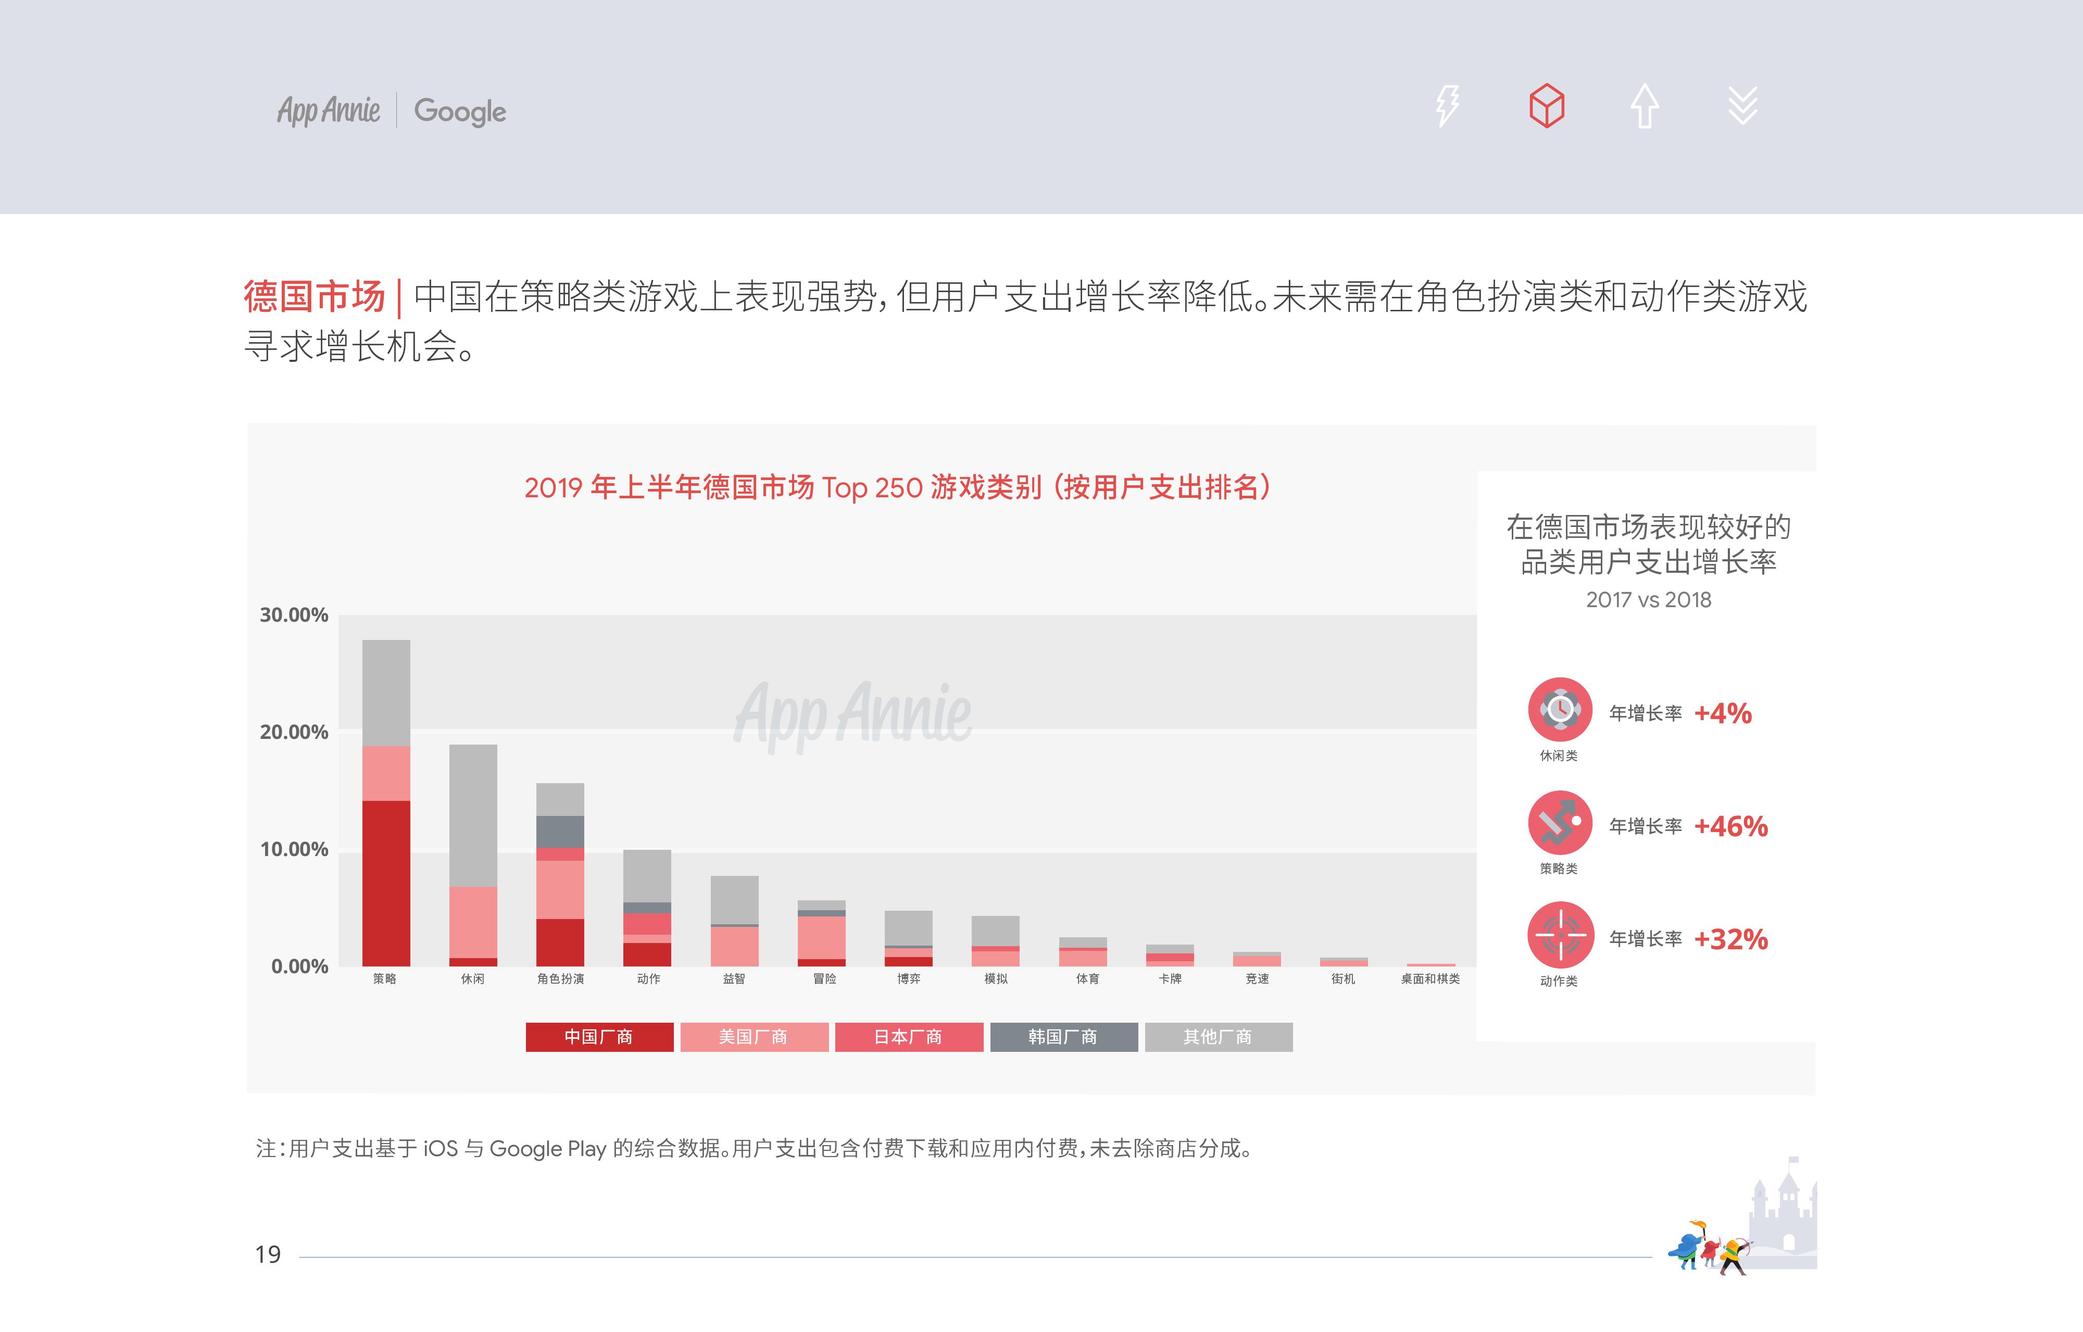The image size is (2083, 1332).
Task: Click the action crosshair icon (动作类)
Action: click(1560, 935)
